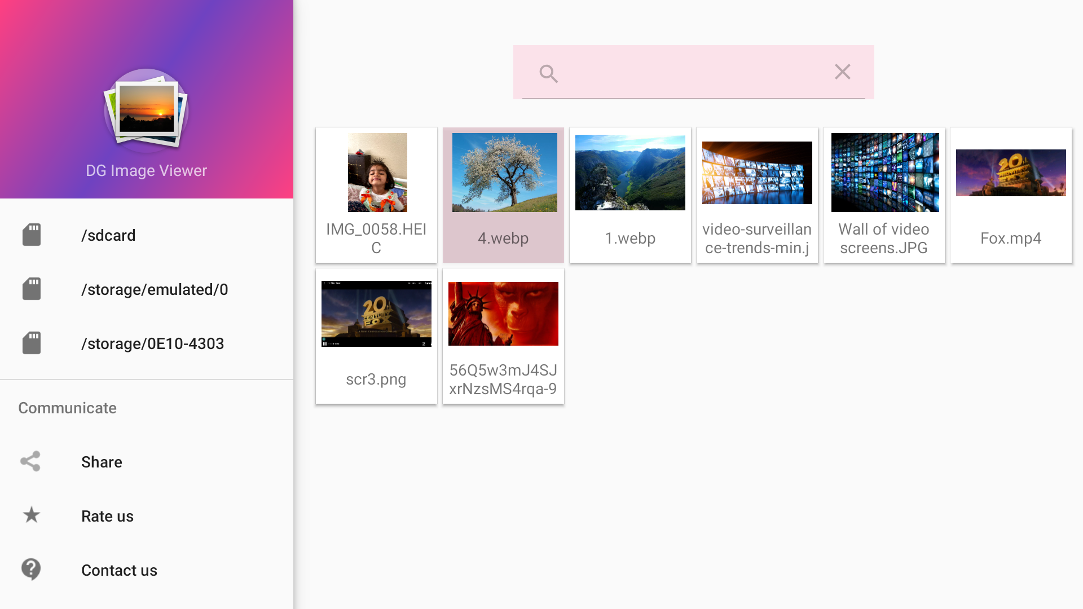Click the Share icon in sidebar
Screen dimensions: 1083x609
point(30,461)
